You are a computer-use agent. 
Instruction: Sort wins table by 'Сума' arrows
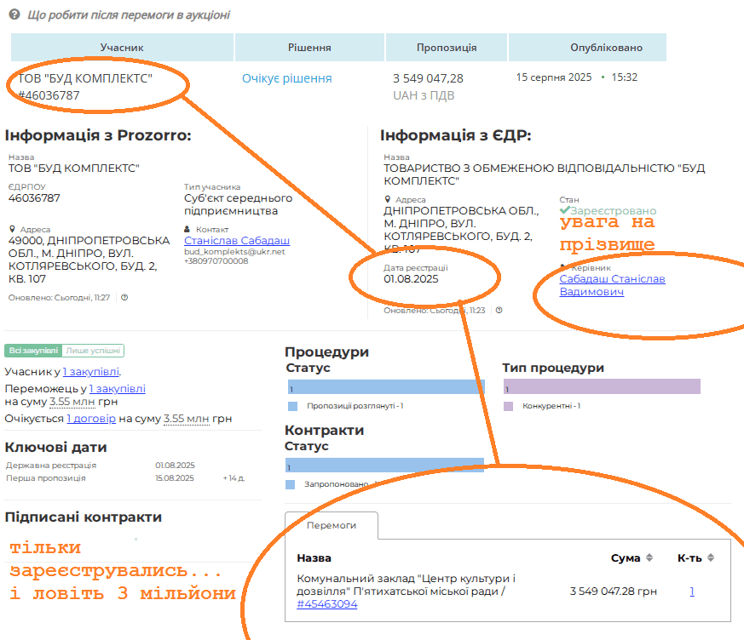[x=649, y=557]
